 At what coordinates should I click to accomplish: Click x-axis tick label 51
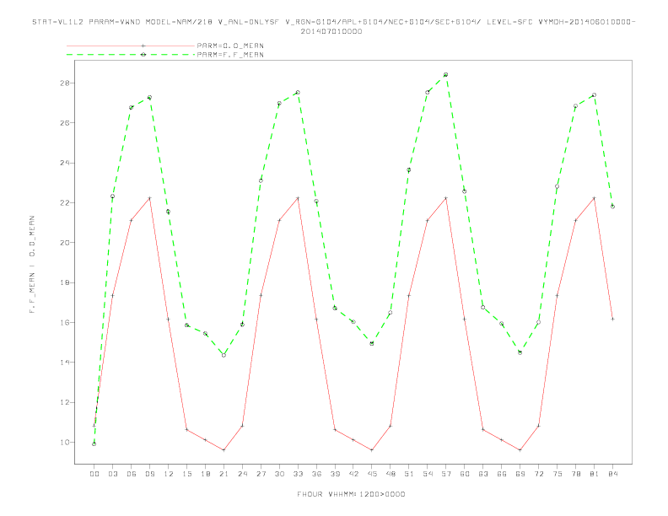409,474
